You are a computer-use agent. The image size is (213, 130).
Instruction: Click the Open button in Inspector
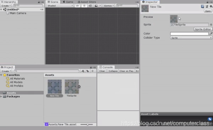click(208, 11)
